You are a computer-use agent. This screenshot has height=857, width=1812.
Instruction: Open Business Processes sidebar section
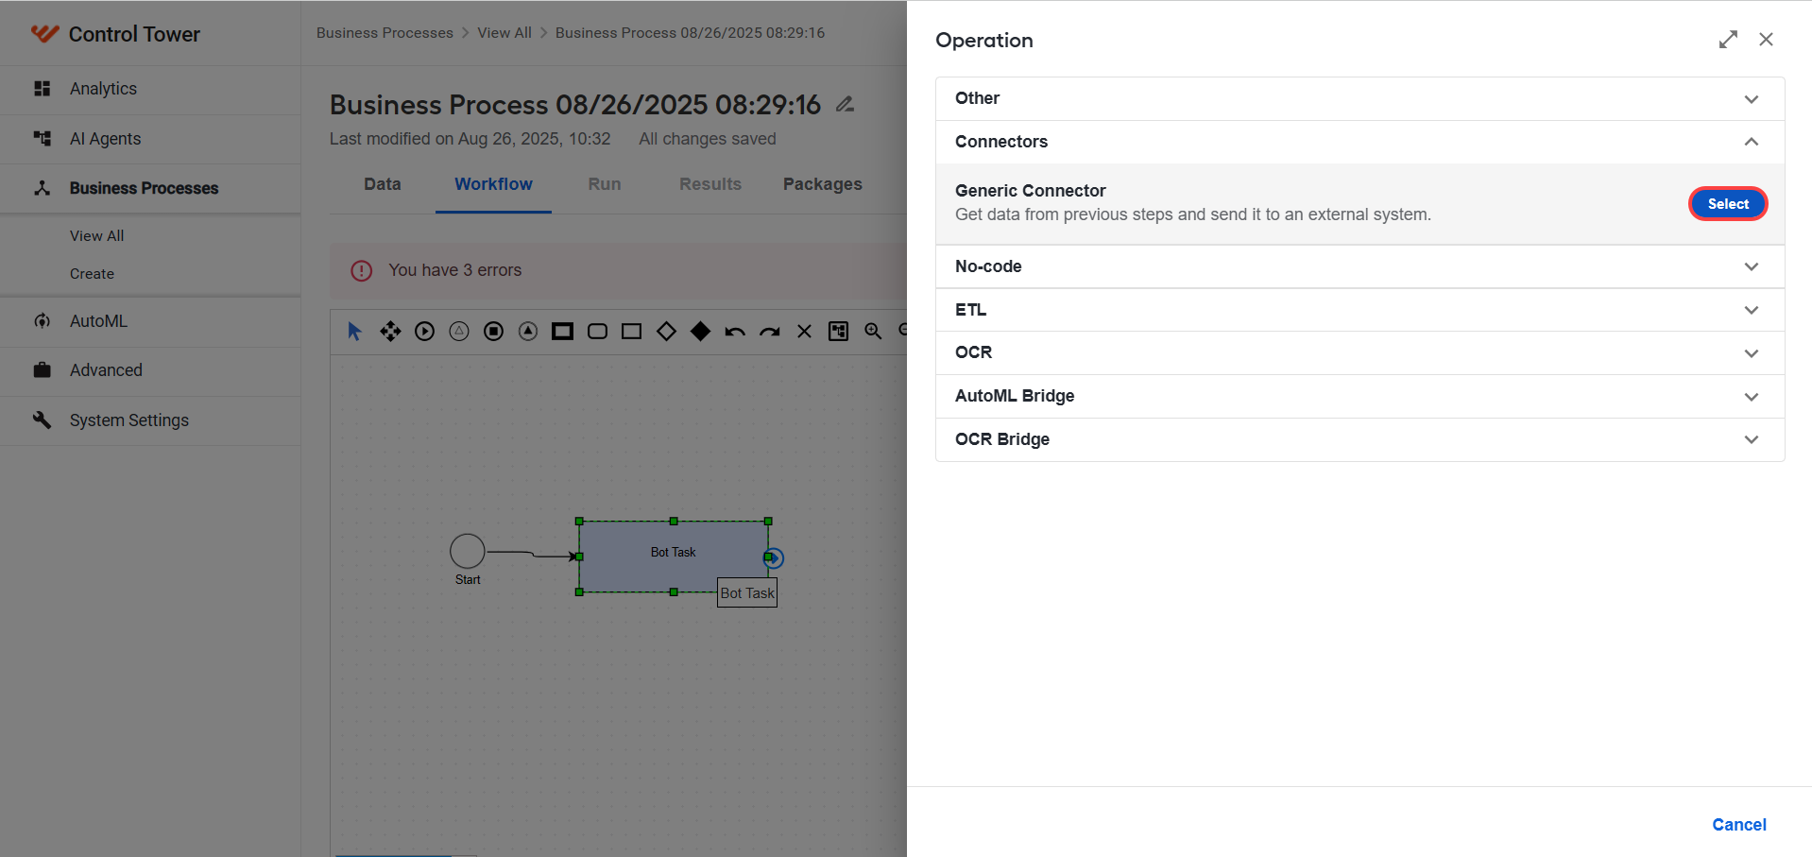tap(150, 189)
